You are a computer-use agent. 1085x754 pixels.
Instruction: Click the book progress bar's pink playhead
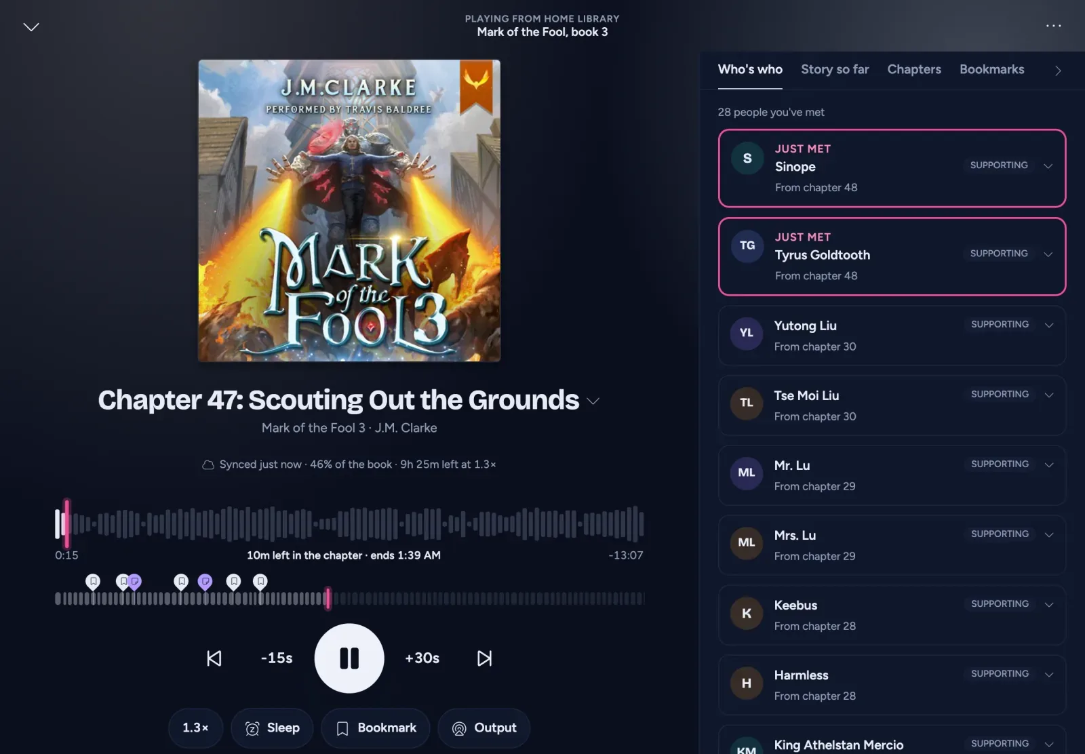(328, 598)
